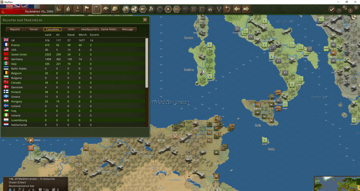Open settings with the double gears icon
The image size is (360, 191).
coord(345,8)
